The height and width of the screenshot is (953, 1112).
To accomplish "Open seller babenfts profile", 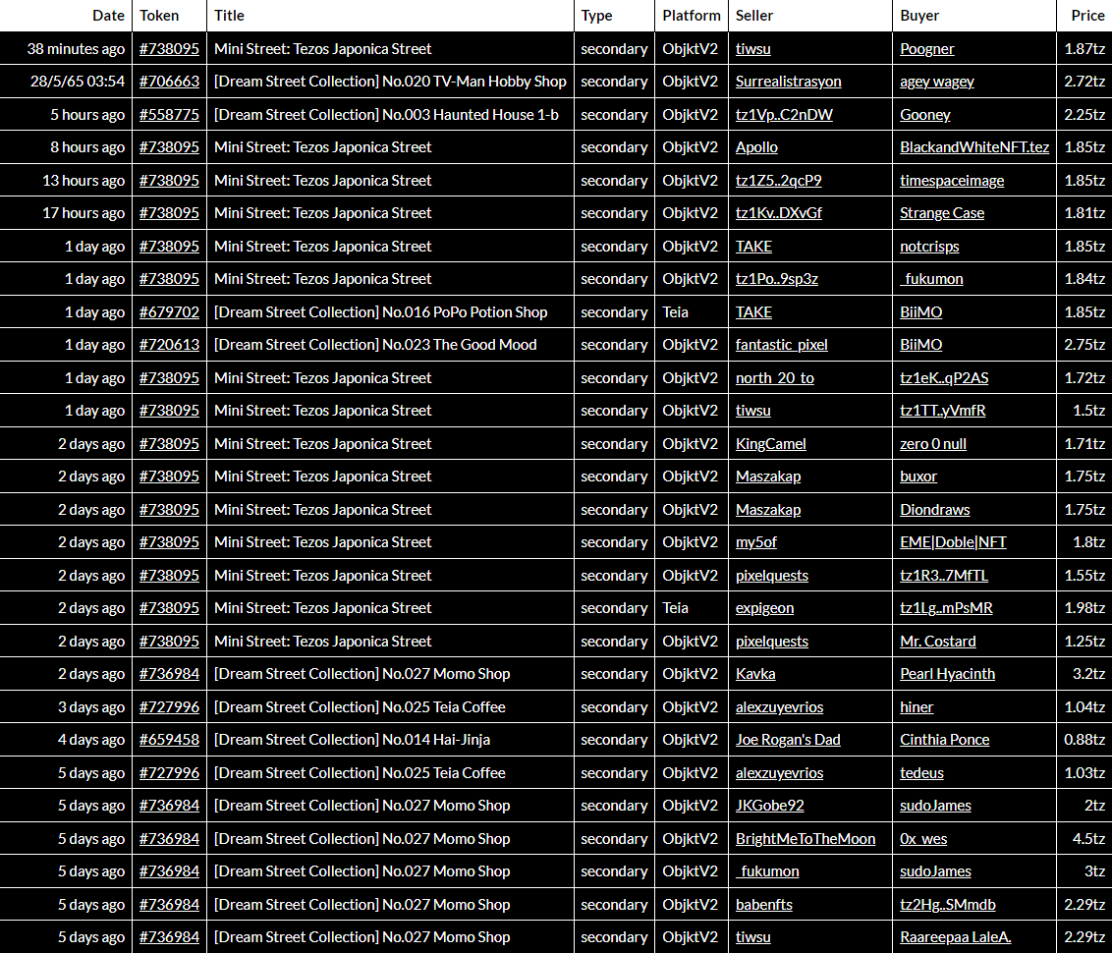I will pyautogui.click(x=764, y=904).
